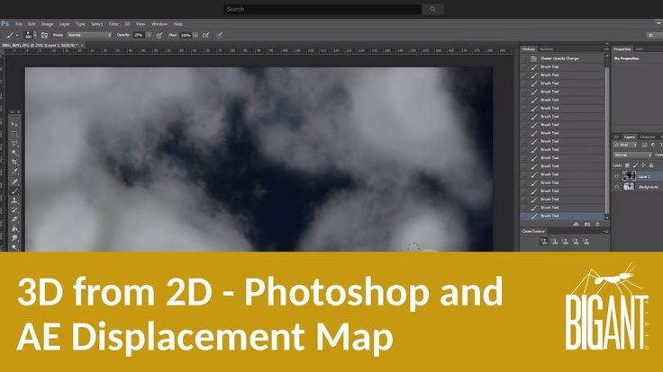Lock all layer attributes with padlock icon
This screenshot has width=663, height=372.
pos(651,165)
